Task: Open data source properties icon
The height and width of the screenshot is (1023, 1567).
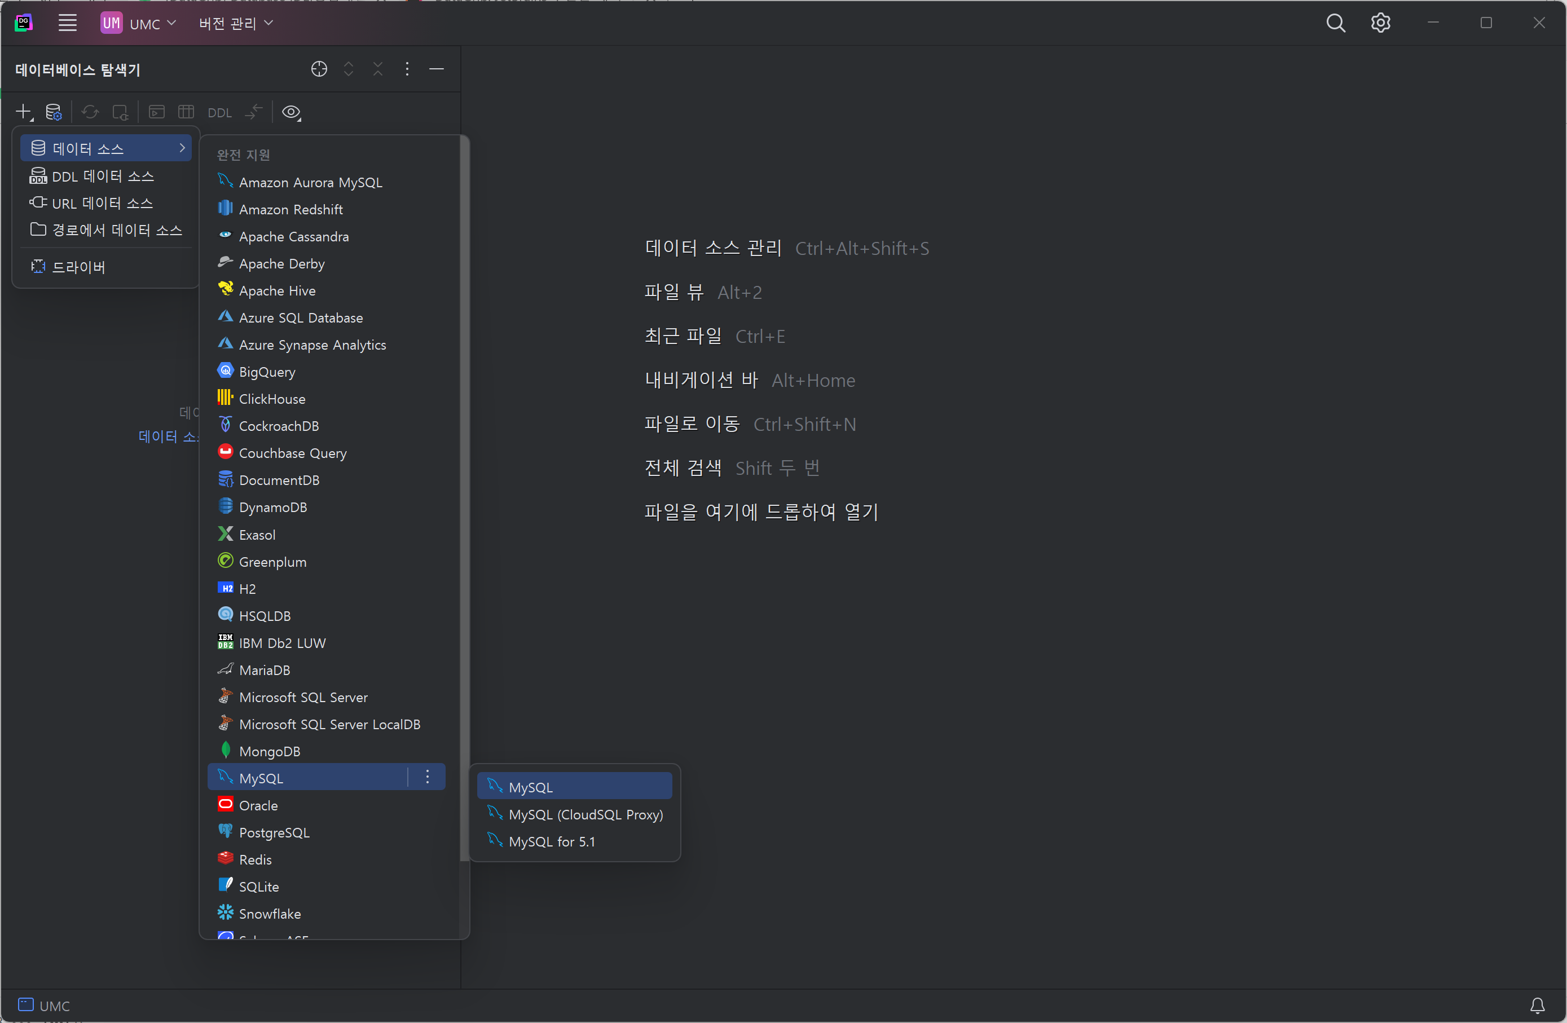Action: click(54, 112)
